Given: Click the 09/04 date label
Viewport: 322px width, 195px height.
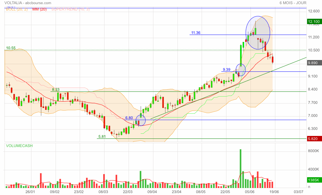Looking at the screenshot, I should pos(152,192).
